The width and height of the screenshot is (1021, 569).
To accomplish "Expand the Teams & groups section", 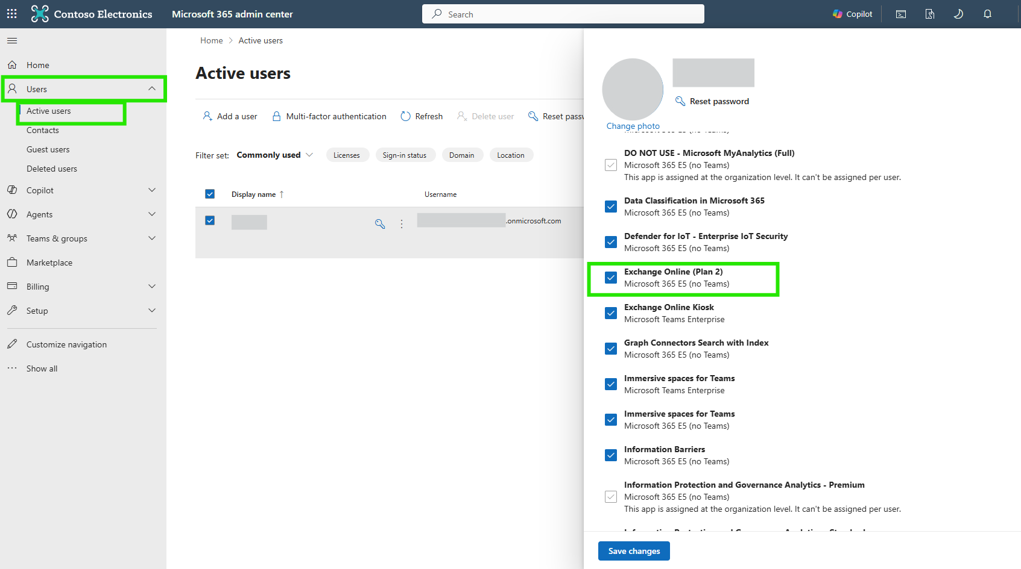I will click(x=152, y=238).
